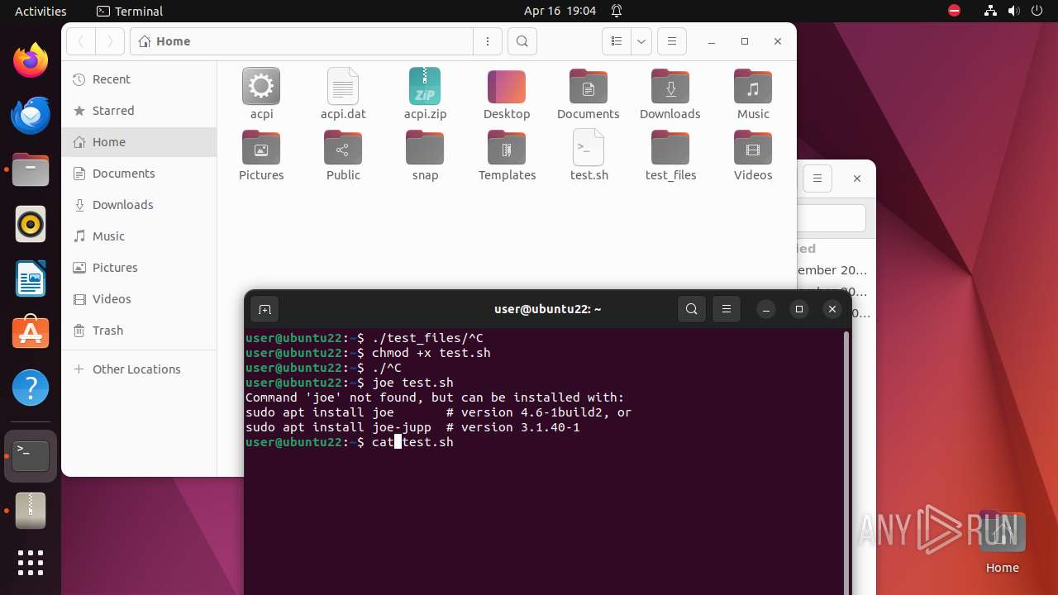Open the Activities overview

click(41, 11)
